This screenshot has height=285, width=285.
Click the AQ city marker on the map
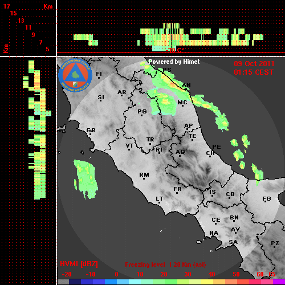pos(180,153)
